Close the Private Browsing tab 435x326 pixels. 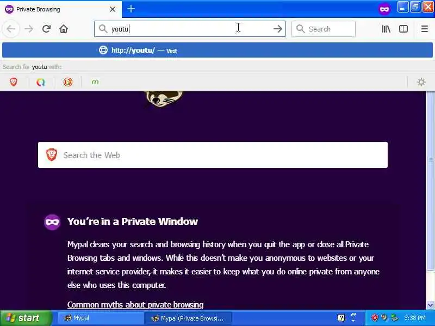click(113, 9)
